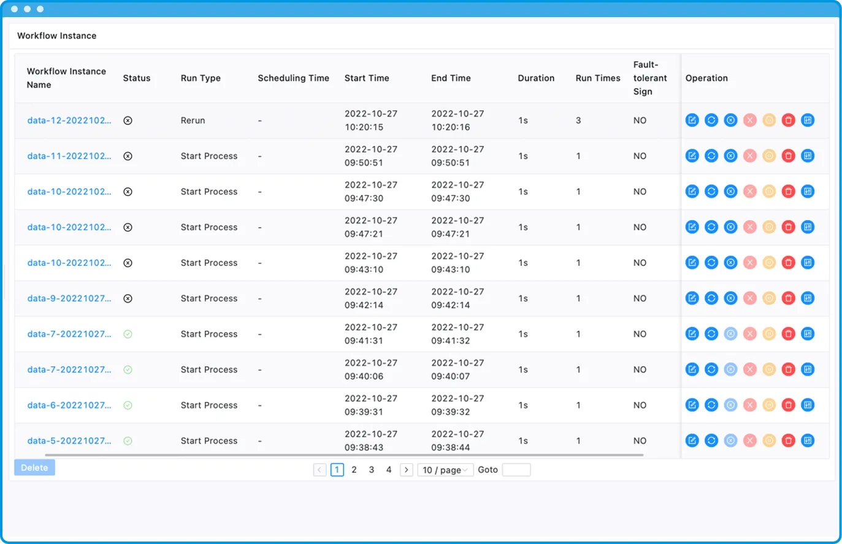Open the Gantt chart icon for data-5

(808, 440)
